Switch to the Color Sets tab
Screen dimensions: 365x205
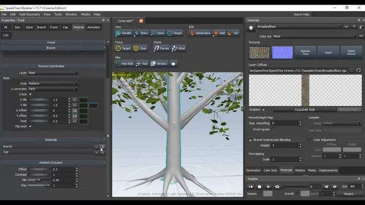pyautogui.click(x=270, y=170)
